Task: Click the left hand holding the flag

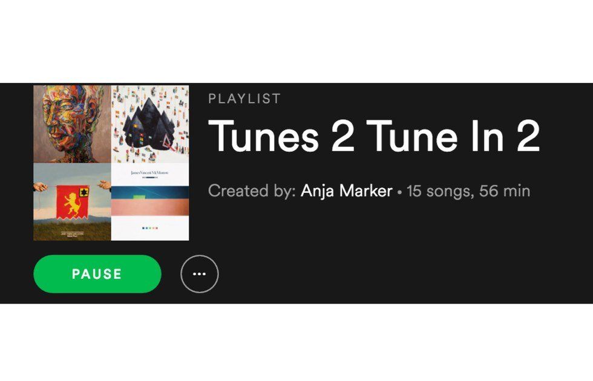Action: [41, 186]
